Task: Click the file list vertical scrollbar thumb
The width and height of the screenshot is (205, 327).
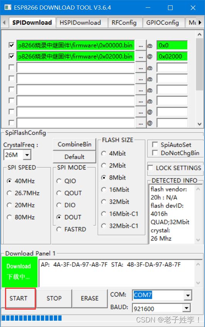Action: coord(199,64)
